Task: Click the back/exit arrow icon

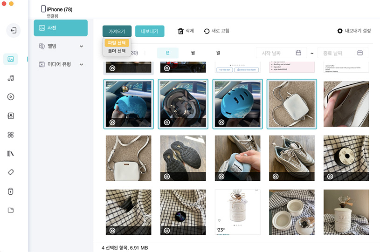Action: [14, 31]
